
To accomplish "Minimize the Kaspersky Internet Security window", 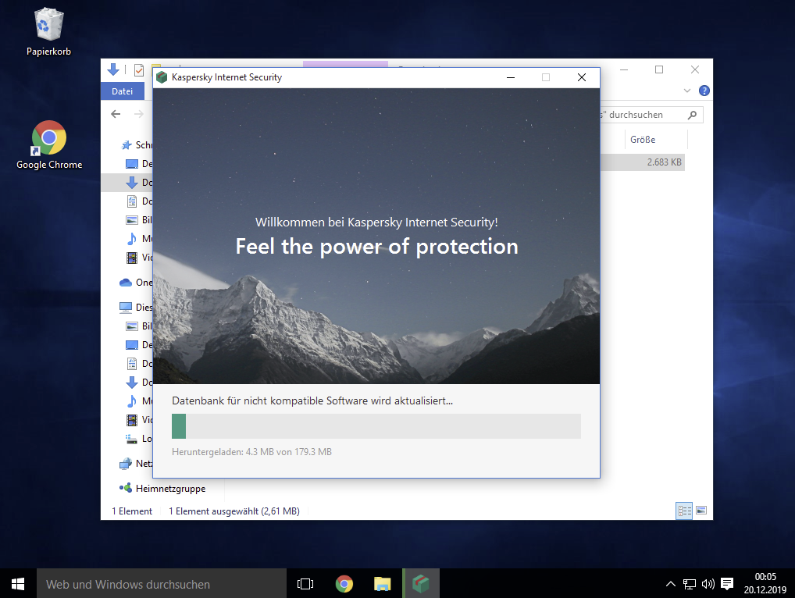I will [511, 77].
